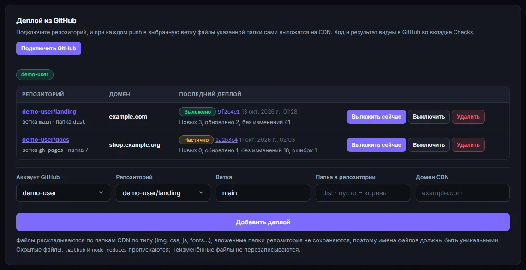The image size is (526, 270).
Task: Click the Частично status badge
Action: tap(196, 140)
